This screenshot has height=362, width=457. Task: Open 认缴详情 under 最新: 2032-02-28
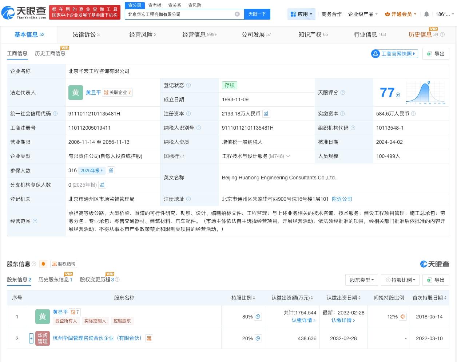coord(343,320)
